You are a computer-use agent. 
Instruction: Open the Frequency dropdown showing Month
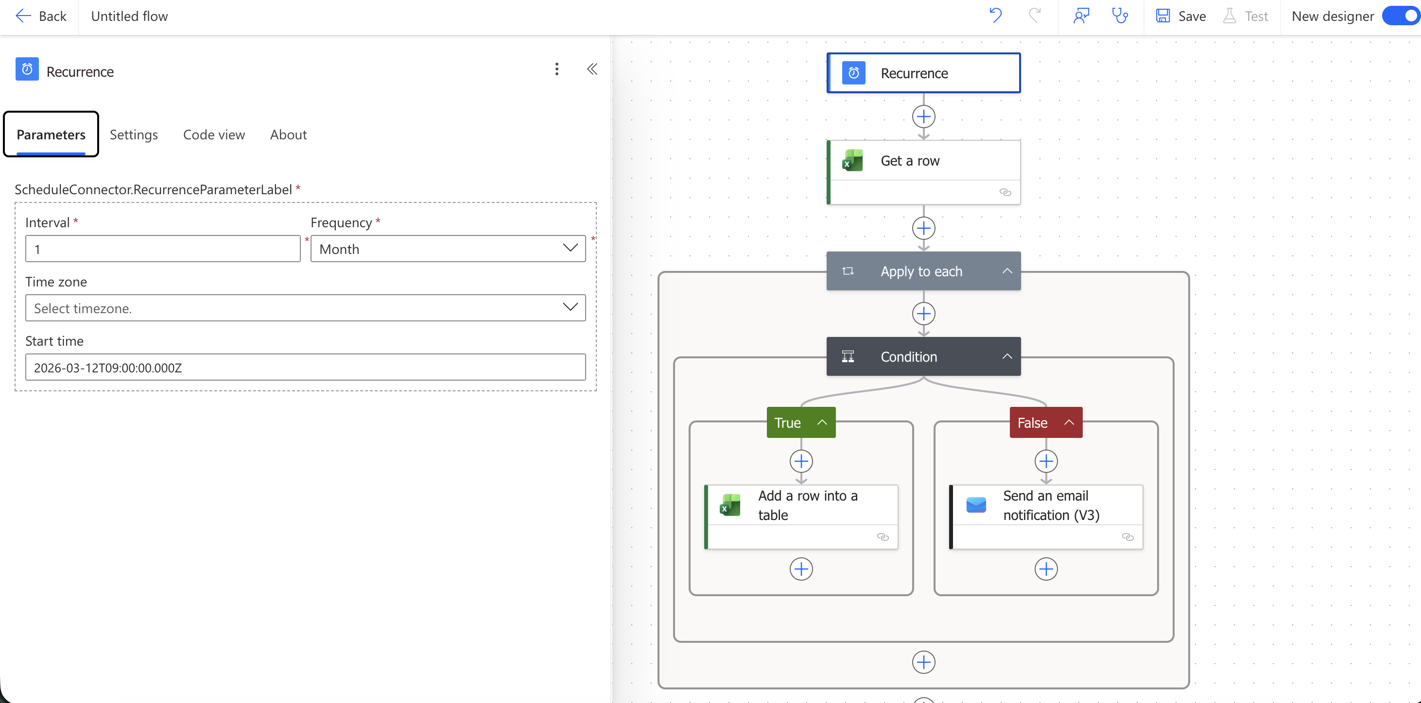coord(448,249)
